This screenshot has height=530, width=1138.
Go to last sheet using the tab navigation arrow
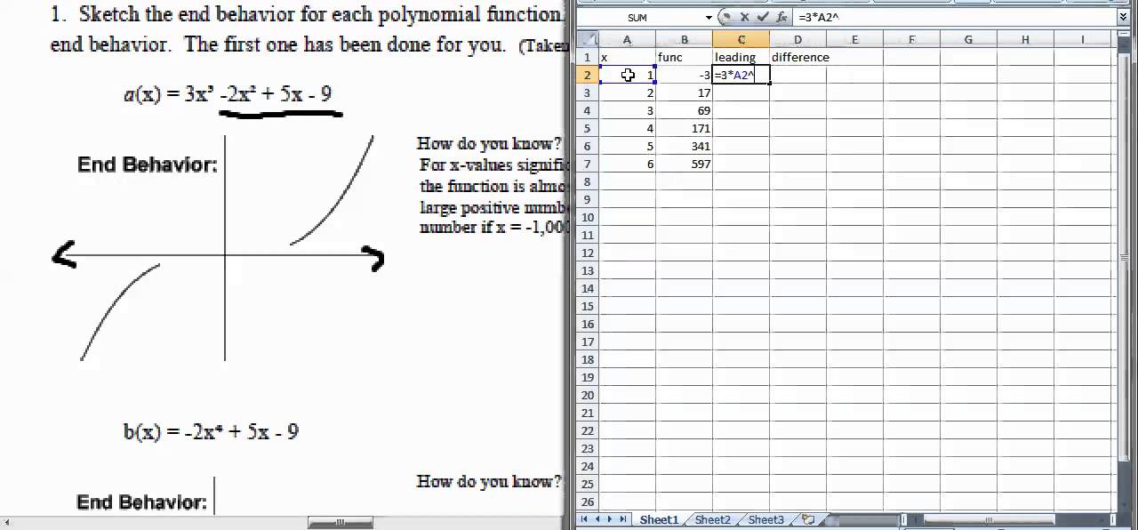click(x=622, y=519)
